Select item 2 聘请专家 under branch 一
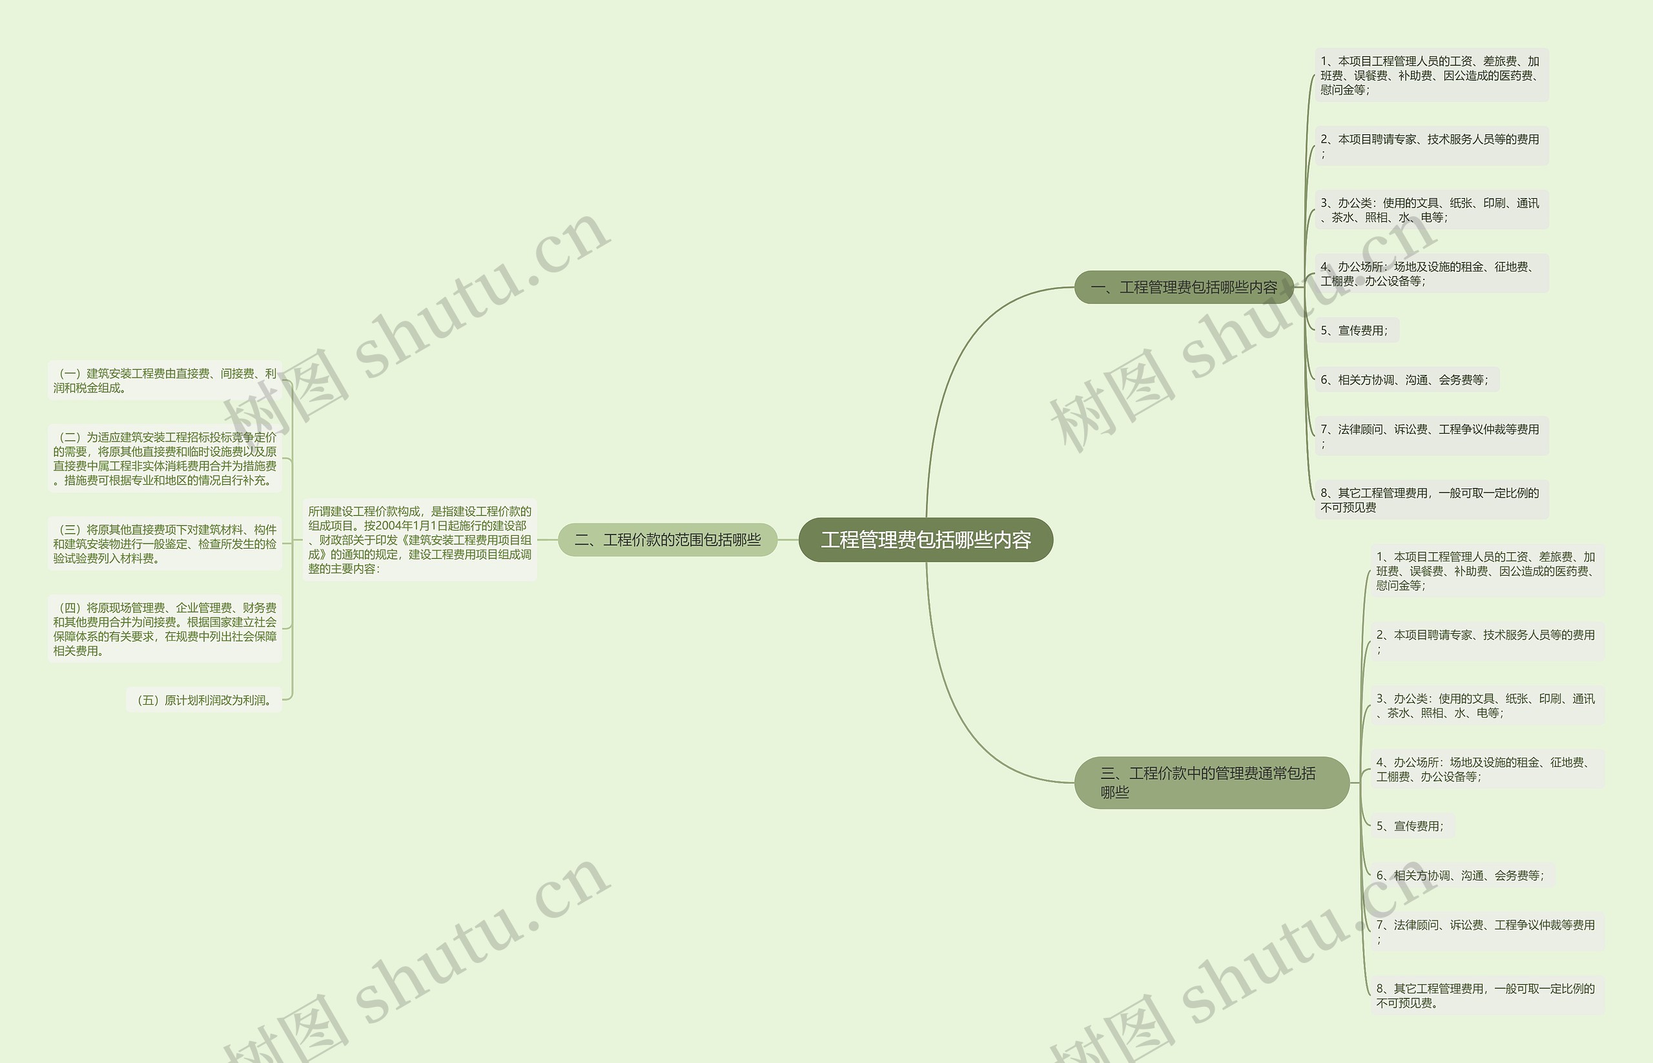 coord(1432,146)
